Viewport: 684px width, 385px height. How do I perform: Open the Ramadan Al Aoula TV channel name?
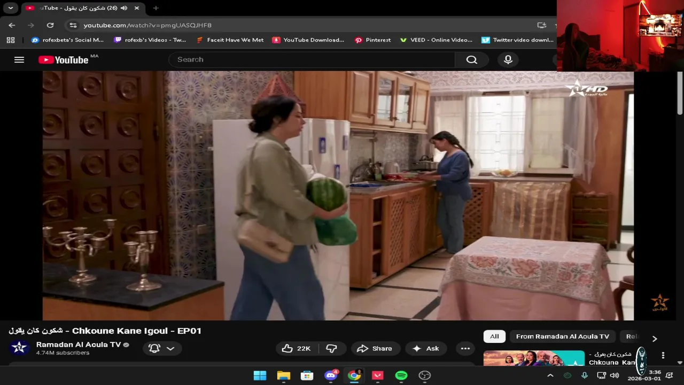(x=79, y=345)
